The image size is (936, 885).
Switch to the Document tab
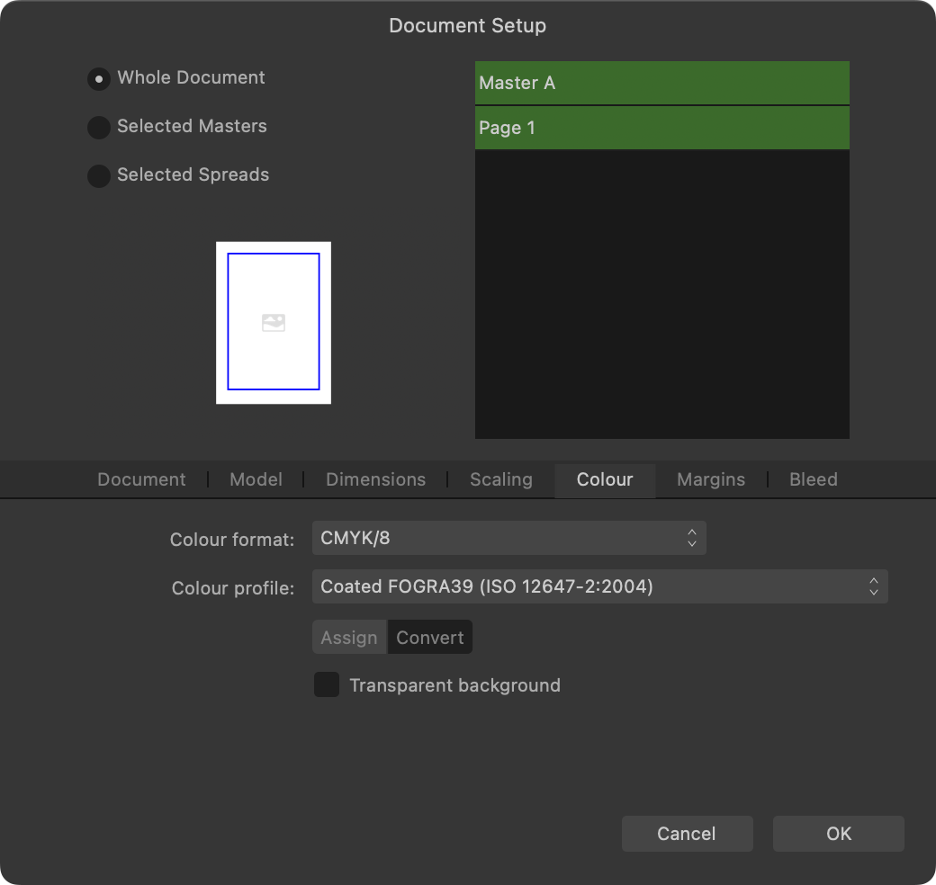[141, 479]
